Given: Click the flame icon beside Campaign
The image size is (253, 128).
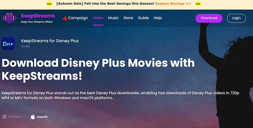Looking at the screenshot, I should coord(65,18).
